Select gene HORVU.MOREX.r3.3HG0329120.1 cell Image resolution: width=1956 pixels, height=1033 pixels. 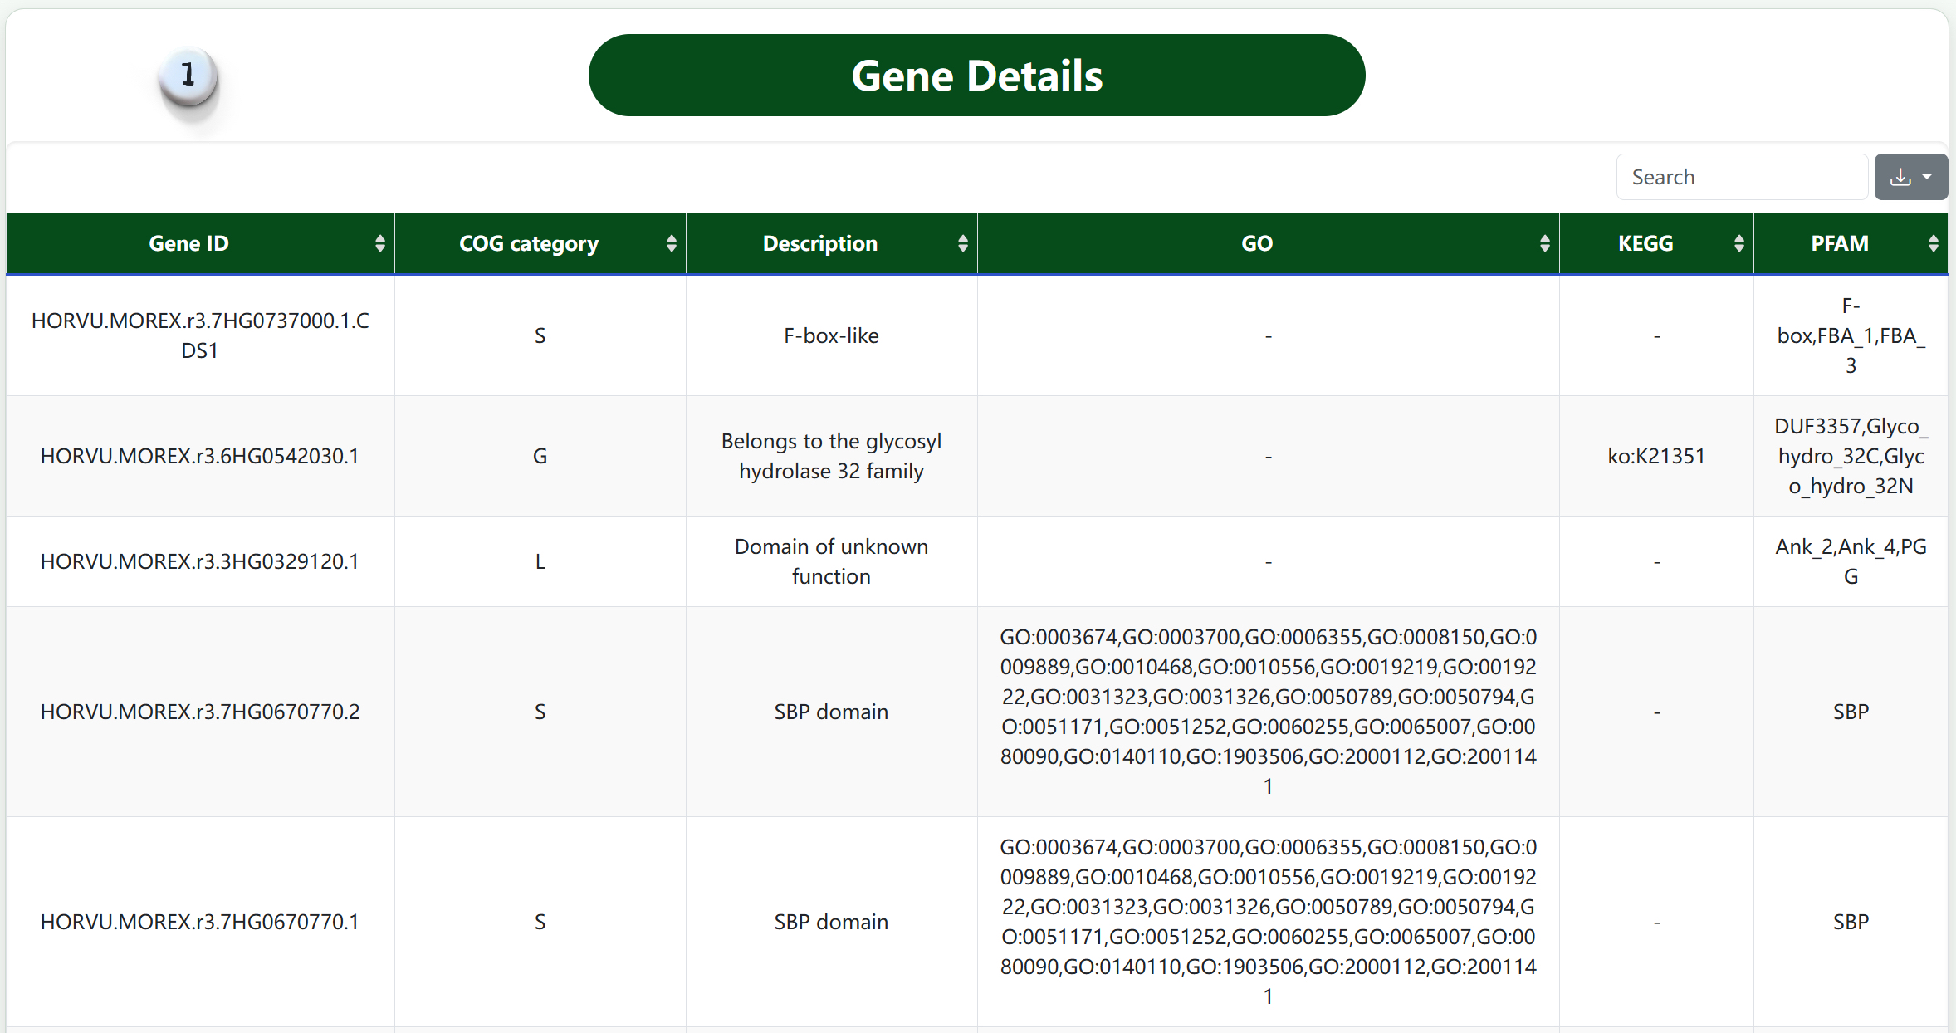[200, 561]
